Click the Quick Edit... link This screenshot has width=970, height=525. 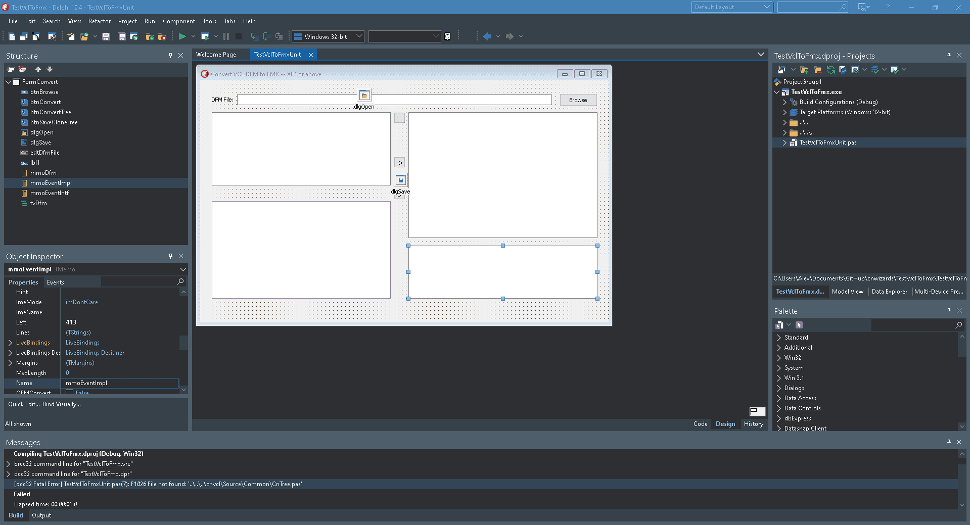click(24, 404)
